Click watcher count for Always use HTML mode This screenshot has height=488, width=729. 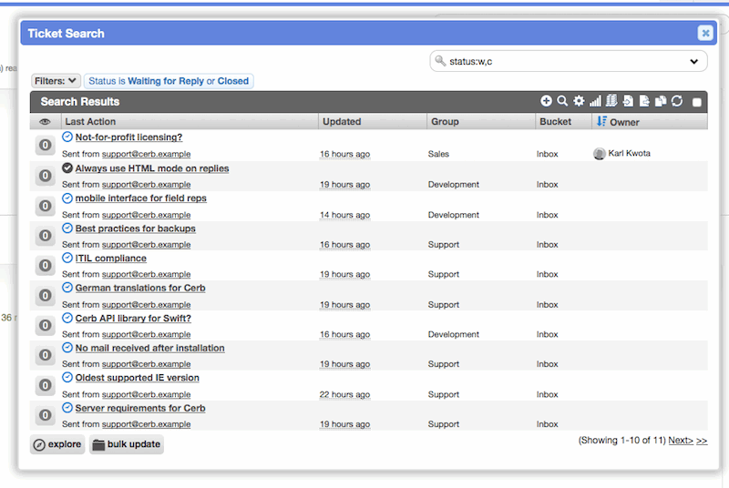pos(45,176)
